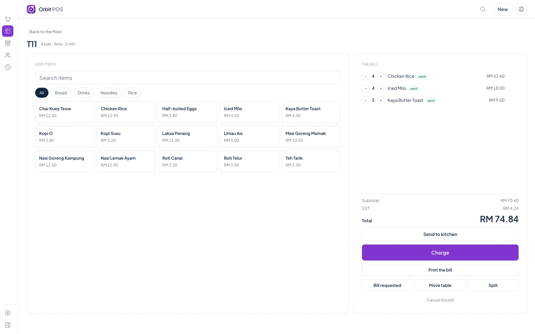Toggle the sidebar collapse panel icon
The height and width of the screenshot is (334, 535).
point(8,325)
